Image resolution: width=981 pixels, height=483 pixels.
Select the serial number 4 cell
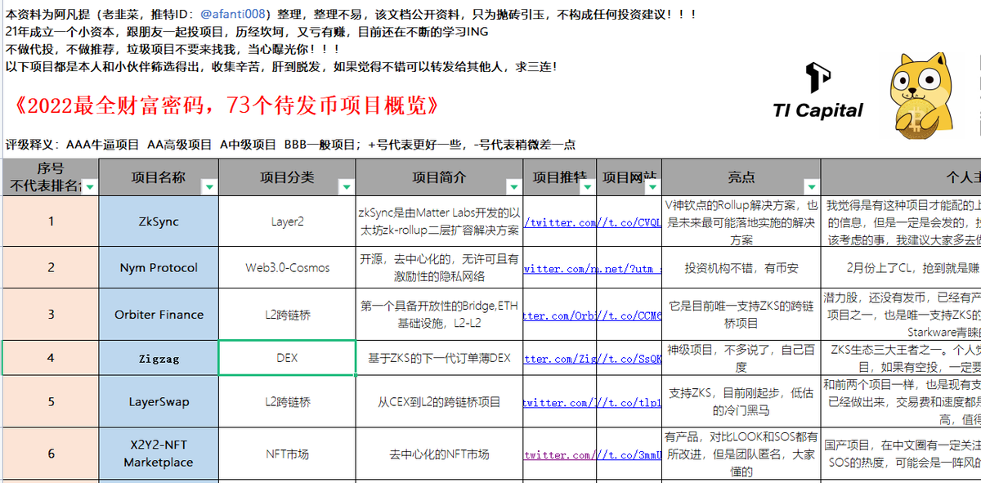(x=51, y=358)
